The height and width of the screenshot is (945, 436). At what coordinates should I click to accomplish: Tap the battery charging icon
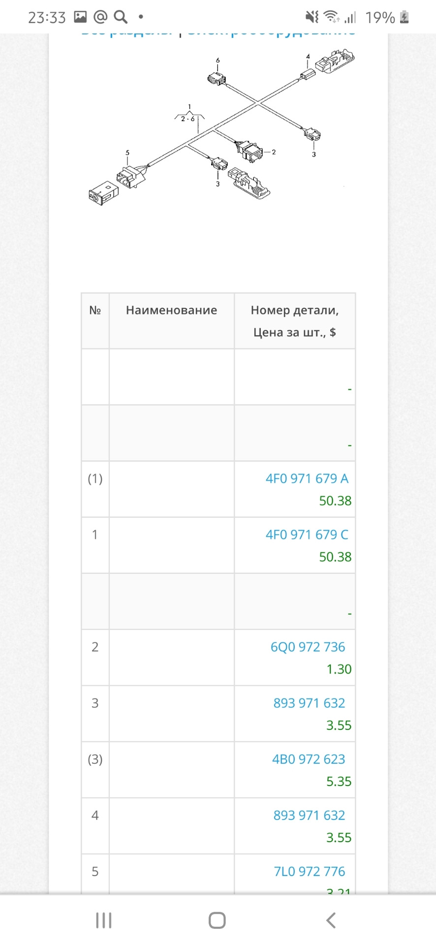(x=404, y=17)
